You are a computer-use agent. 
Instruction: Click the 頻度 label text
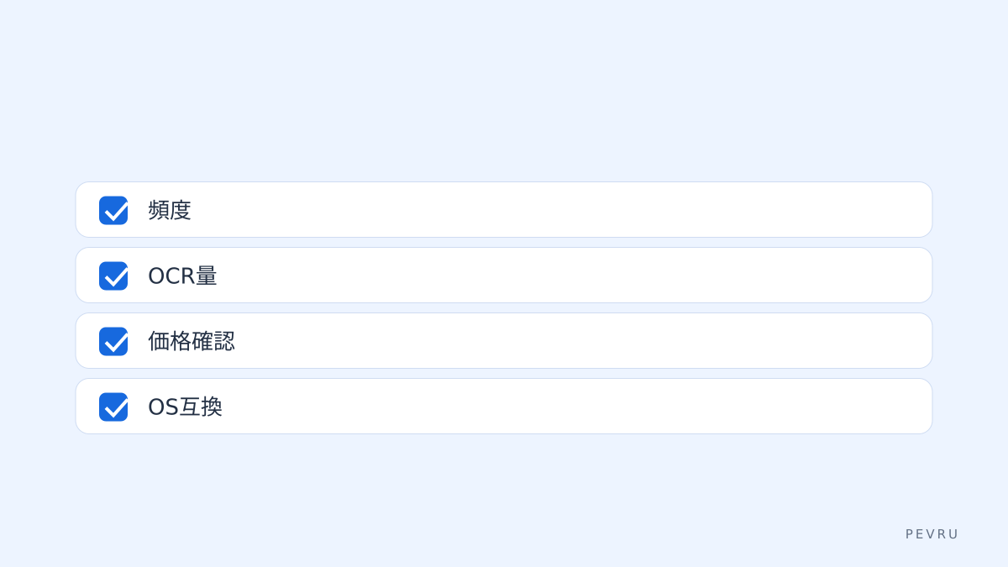point(170,210)
